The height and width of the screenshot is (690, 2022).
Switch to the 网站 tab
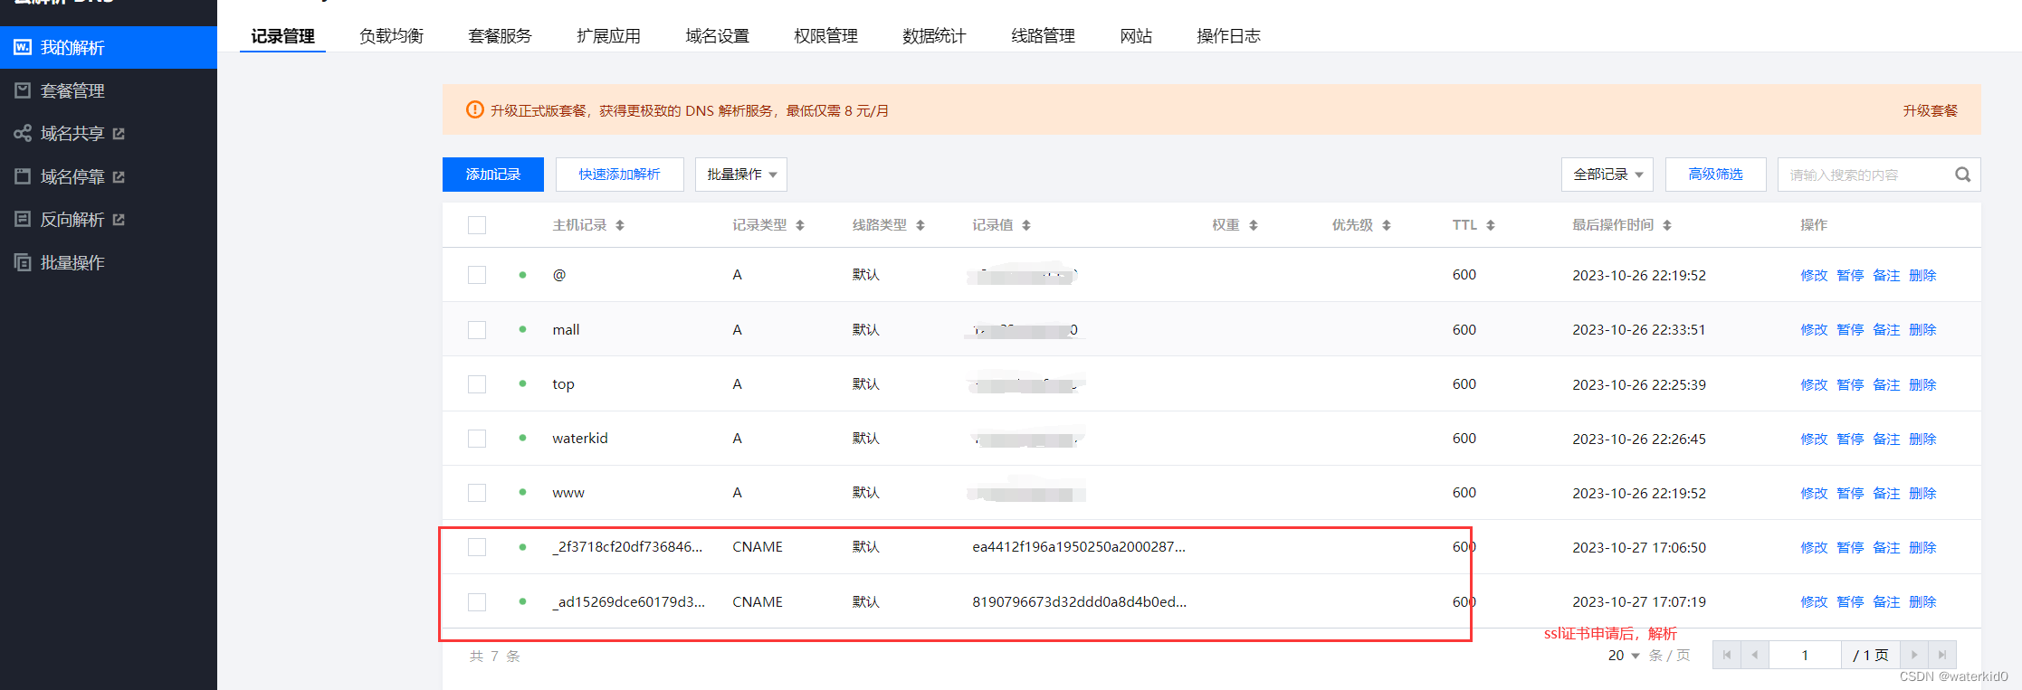pos(1136,36)
